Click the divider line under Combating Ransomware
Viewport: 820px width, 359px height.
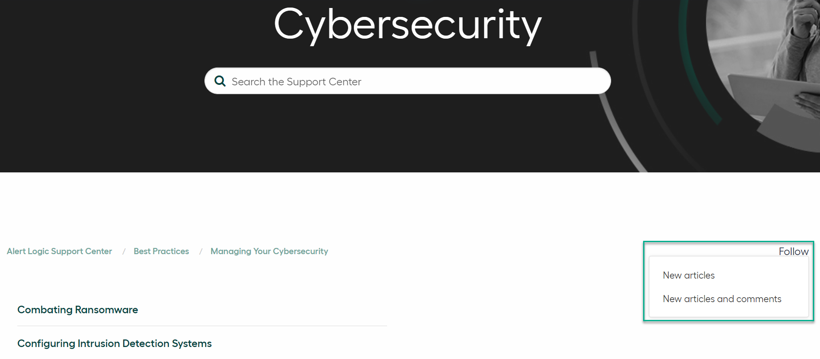(202, 326)
